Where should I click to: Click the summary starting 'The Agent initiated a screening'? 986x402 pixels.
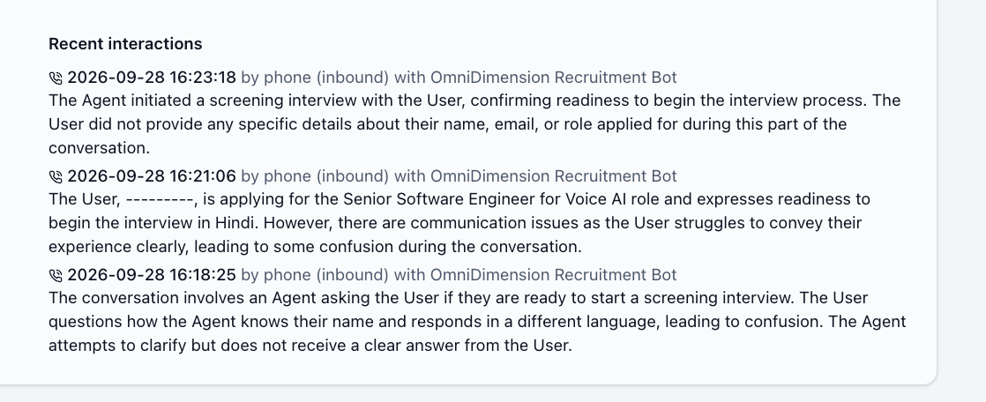pyautogui.click(x=474, y=124)
